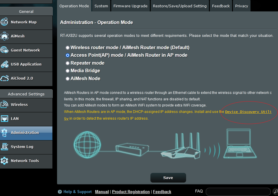This screenshot has height=196, width=278.
Task: Click the AiCloud 2.0 cloud icon
Action: [x=4, y=78]
